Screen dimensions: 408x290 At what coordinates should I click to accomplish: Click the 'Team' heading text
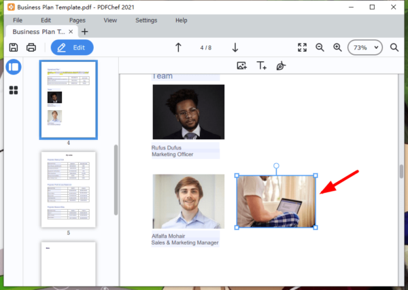tap(162, 76)
